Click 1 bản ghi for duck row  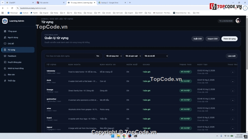click(146, 81)
